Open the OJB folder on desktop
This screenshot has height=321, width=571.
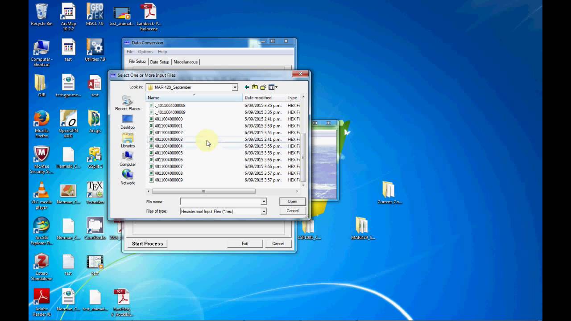[x=41, y=86]
